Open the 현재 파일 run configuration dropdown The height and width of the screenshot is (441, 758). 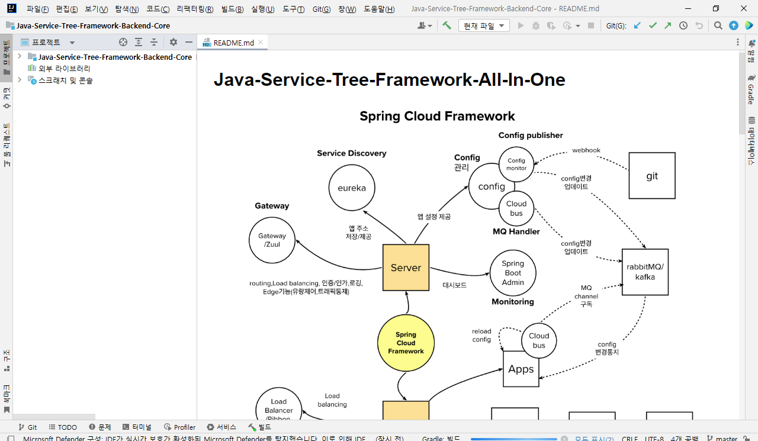[x=484, y=25]
